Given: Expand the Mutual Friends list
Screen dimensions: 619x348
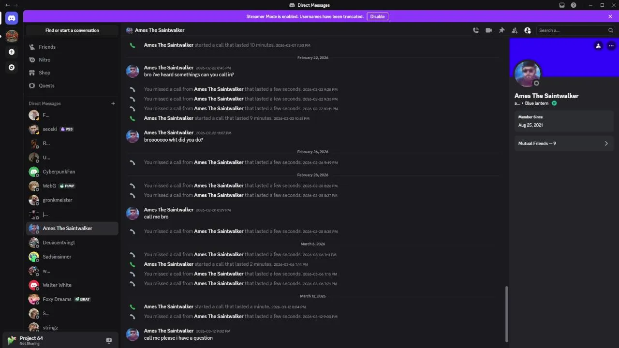Looking at the screenshot, I should point(564,144).
